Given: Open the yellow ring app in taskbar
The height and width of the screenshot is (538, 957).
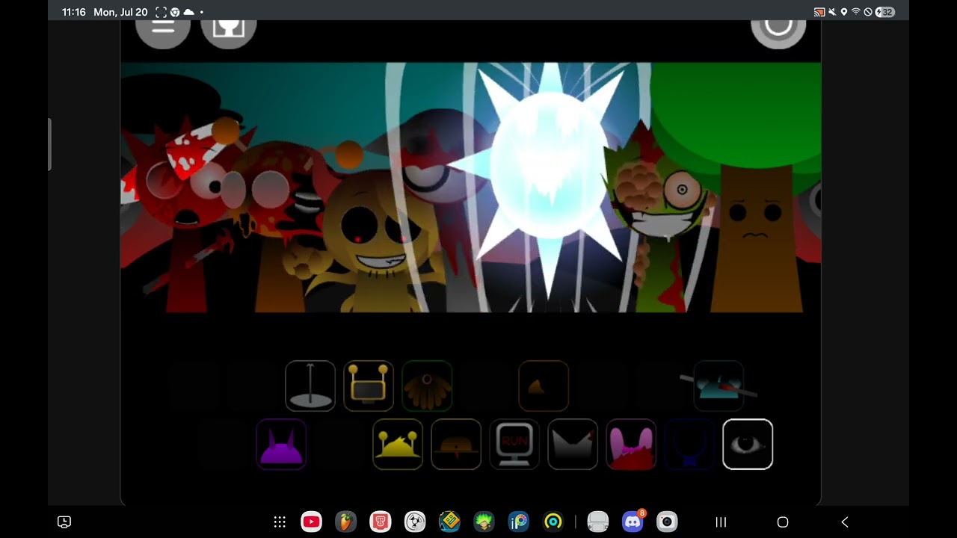Looking at the screenshot, I should [553, 522].
